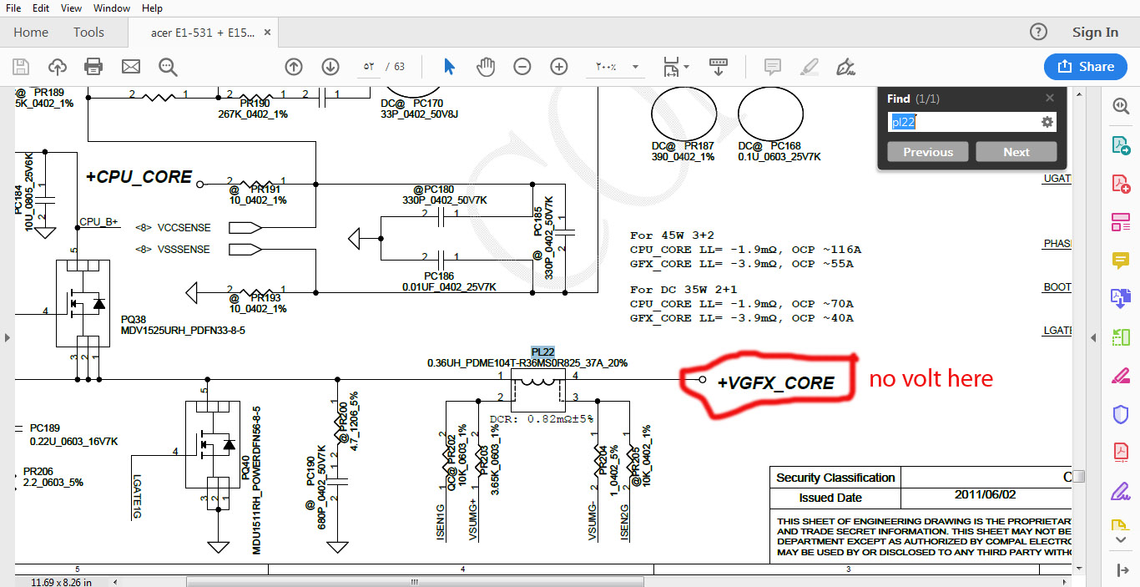Screen dimensions: 1140x587
Task: Click the email envelope icon
Action: [131, 67]
